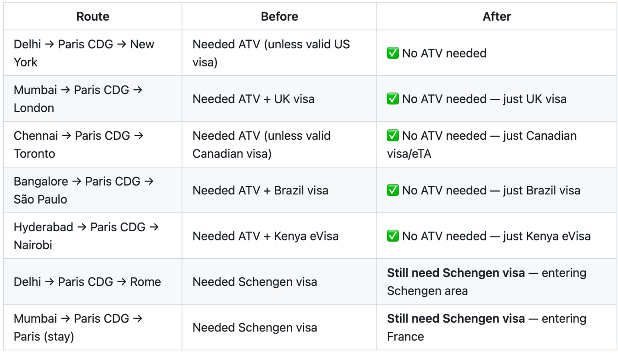This screenshot has height=353, width=618.
Task: Click the green checkmark beside 'just Kenya eVisa'
Action: pos(393,236)
